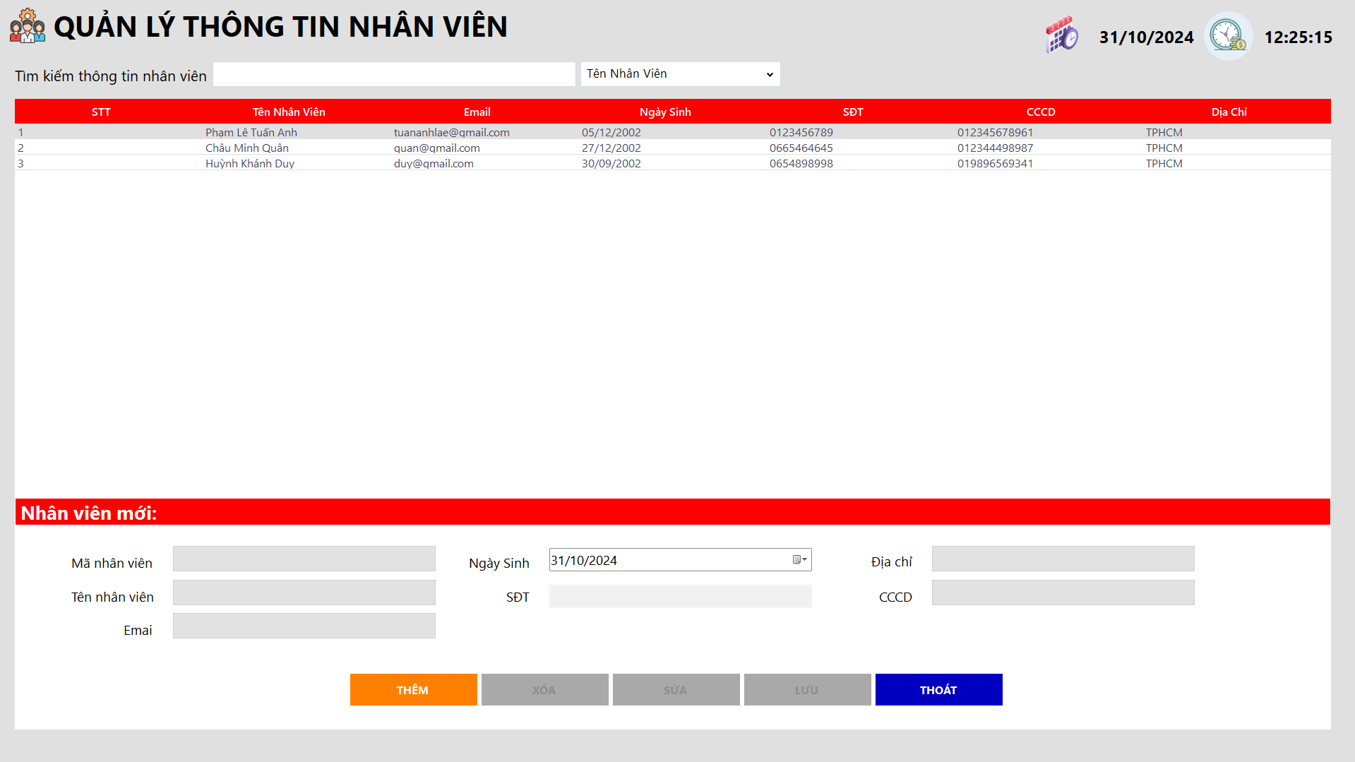
Task: Click the QUẢN LÝ THÔNG TIN NHÂN VIÊN title
Action: click(281, 27)
